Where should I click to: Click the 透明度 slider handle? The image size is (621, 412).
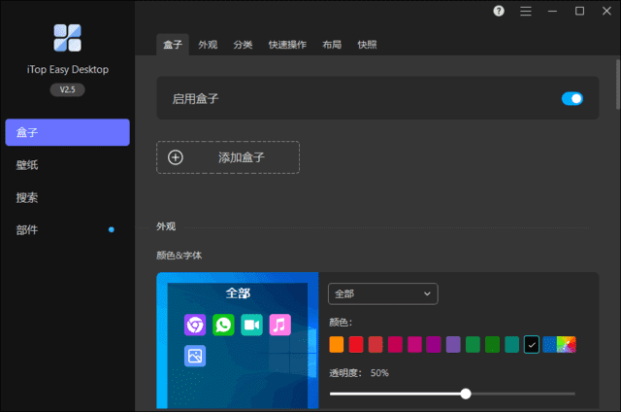[466, 394]
